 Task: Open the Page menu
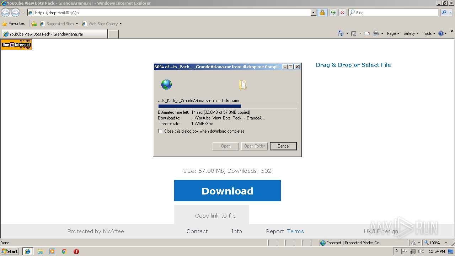pos(393,33)
